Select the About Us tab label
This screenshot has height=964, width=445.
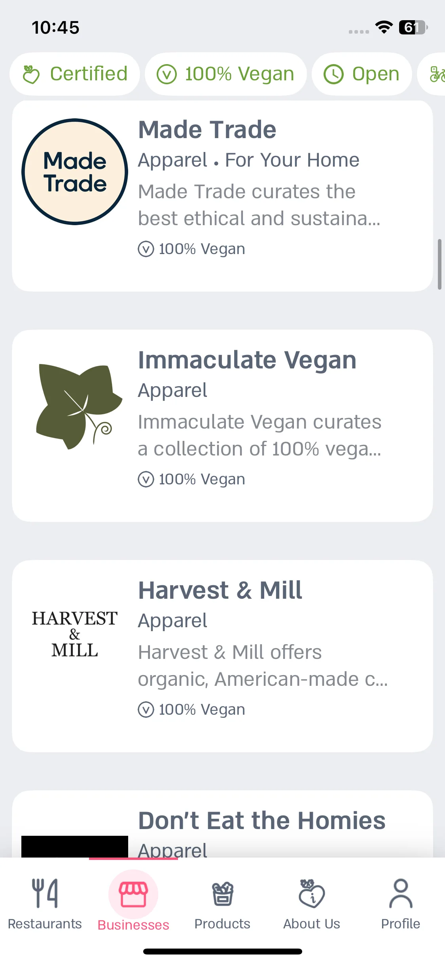pos(312,924)
